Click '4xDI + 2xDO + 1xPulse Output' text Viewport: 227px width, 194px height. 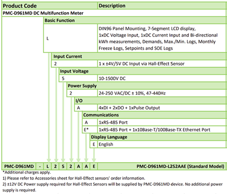pyautogui.click(x=129, y=108)
